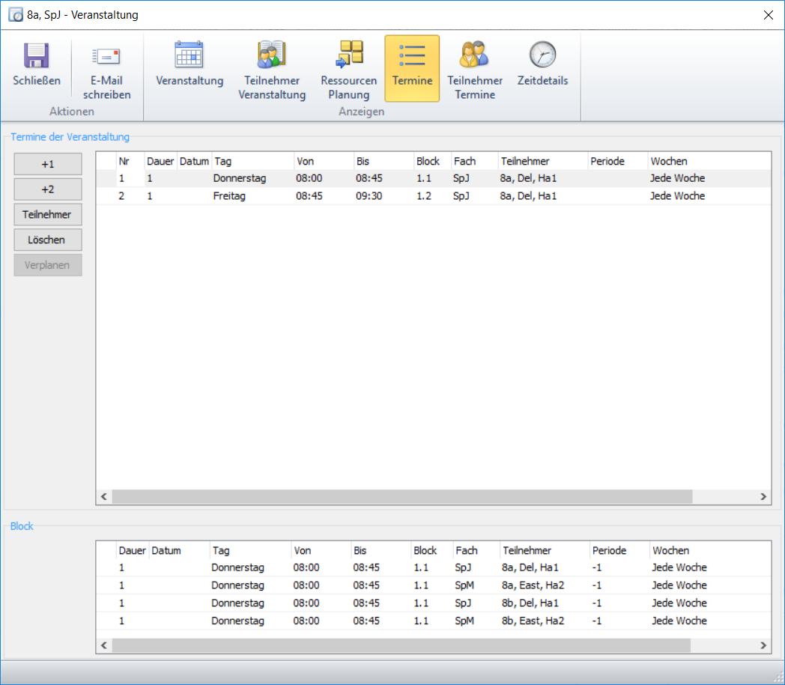
Task: Select Block row 8a, East, Ha2
Action: (434, 585)
